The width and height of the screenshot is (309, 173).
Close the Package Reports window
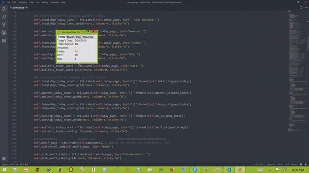[94, 32]
